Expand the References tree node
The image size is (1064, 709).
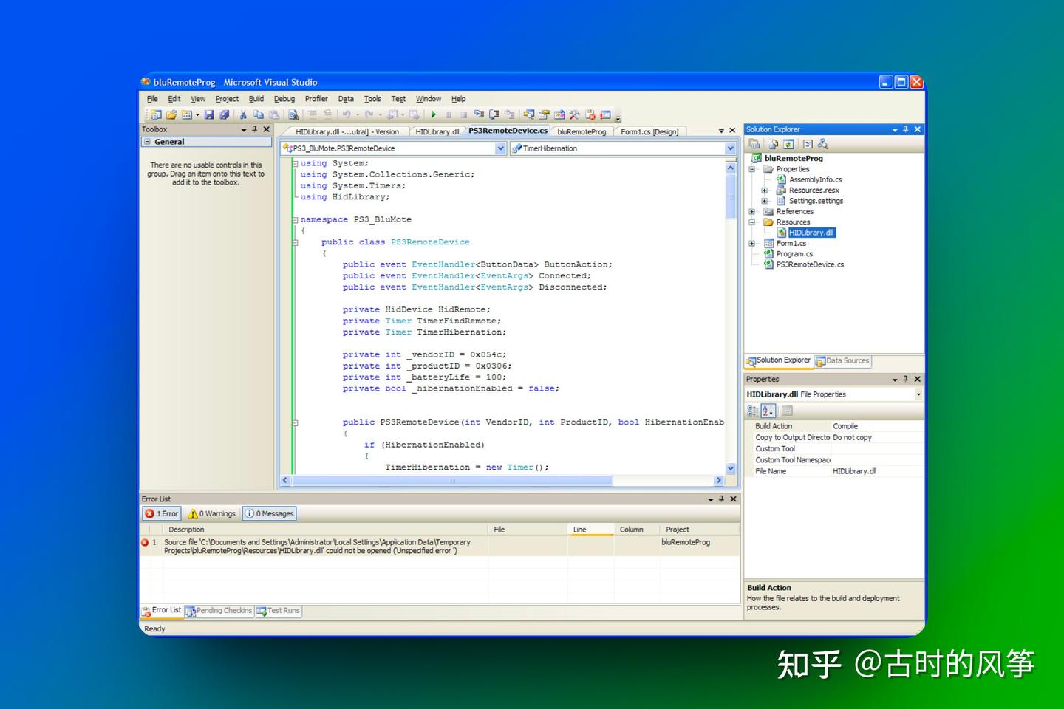(x=752, y=211)
